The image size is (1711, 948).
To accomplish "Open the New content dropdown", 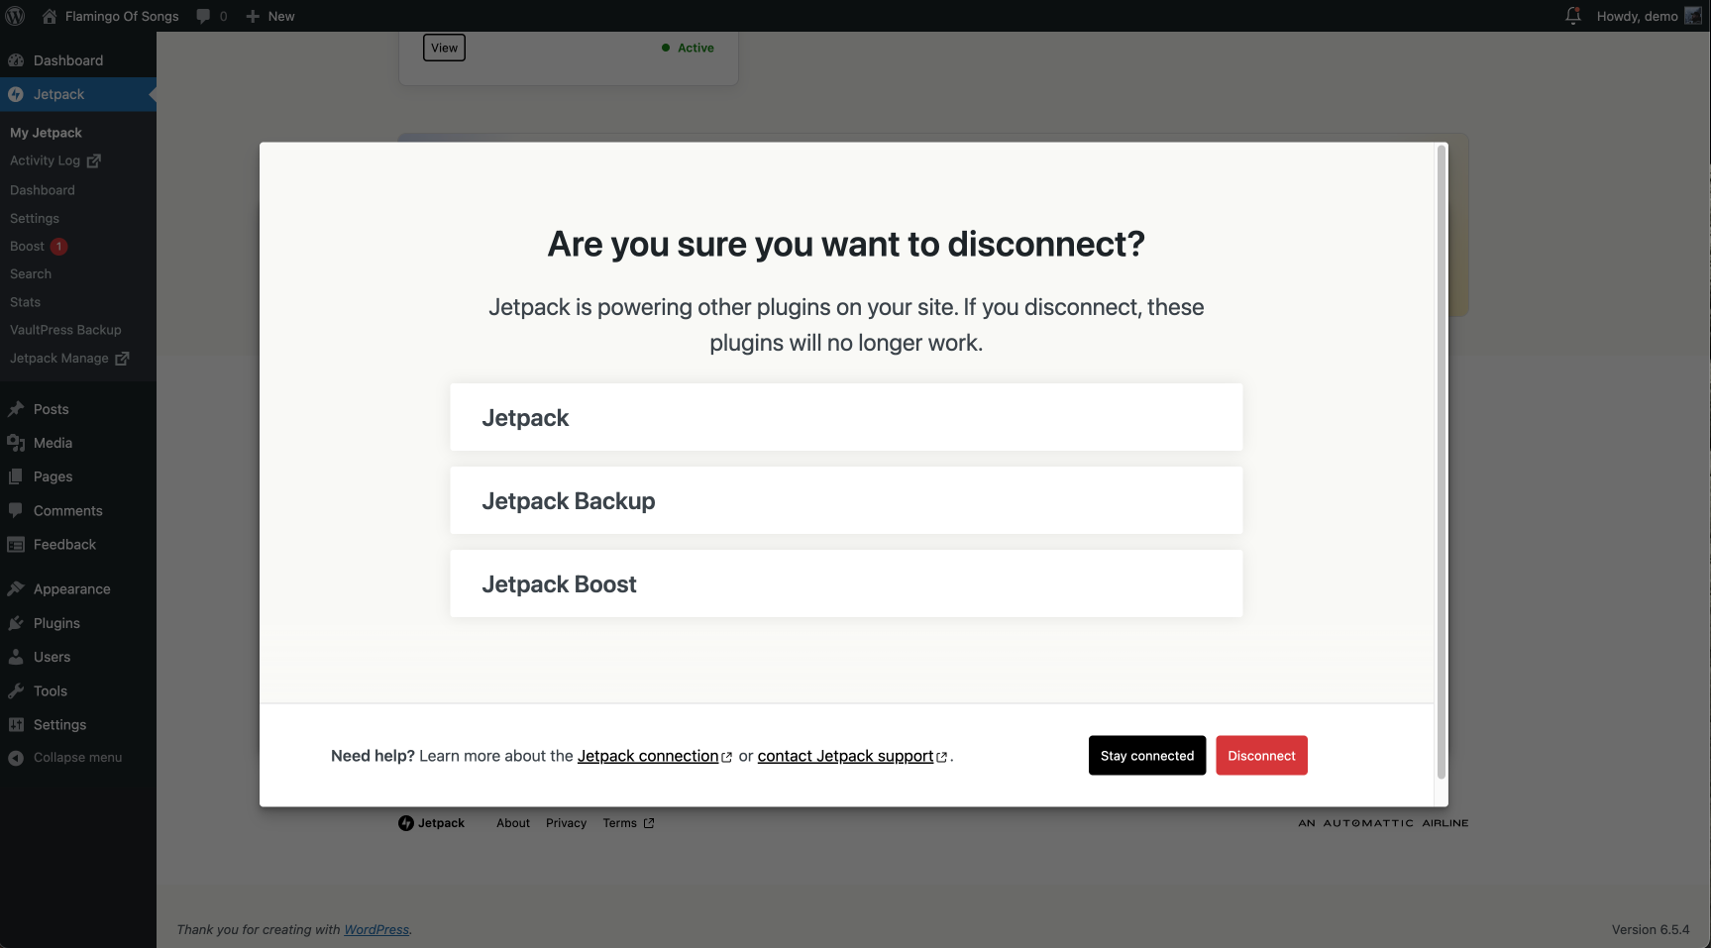I will pos(270,16).
